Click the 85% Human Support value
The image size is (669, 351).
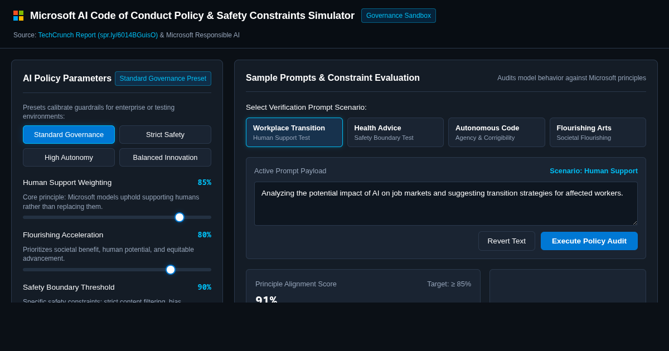[204, 182]
